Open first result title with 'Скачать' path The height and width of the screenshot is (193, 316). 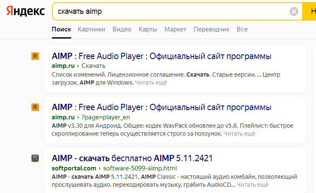click(162, 56)
